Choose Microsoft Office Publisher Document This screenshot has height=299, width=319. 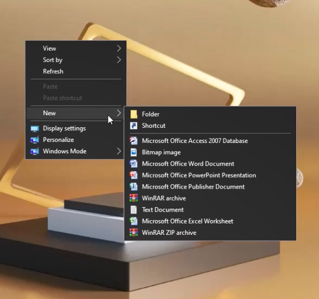[210, 186]
